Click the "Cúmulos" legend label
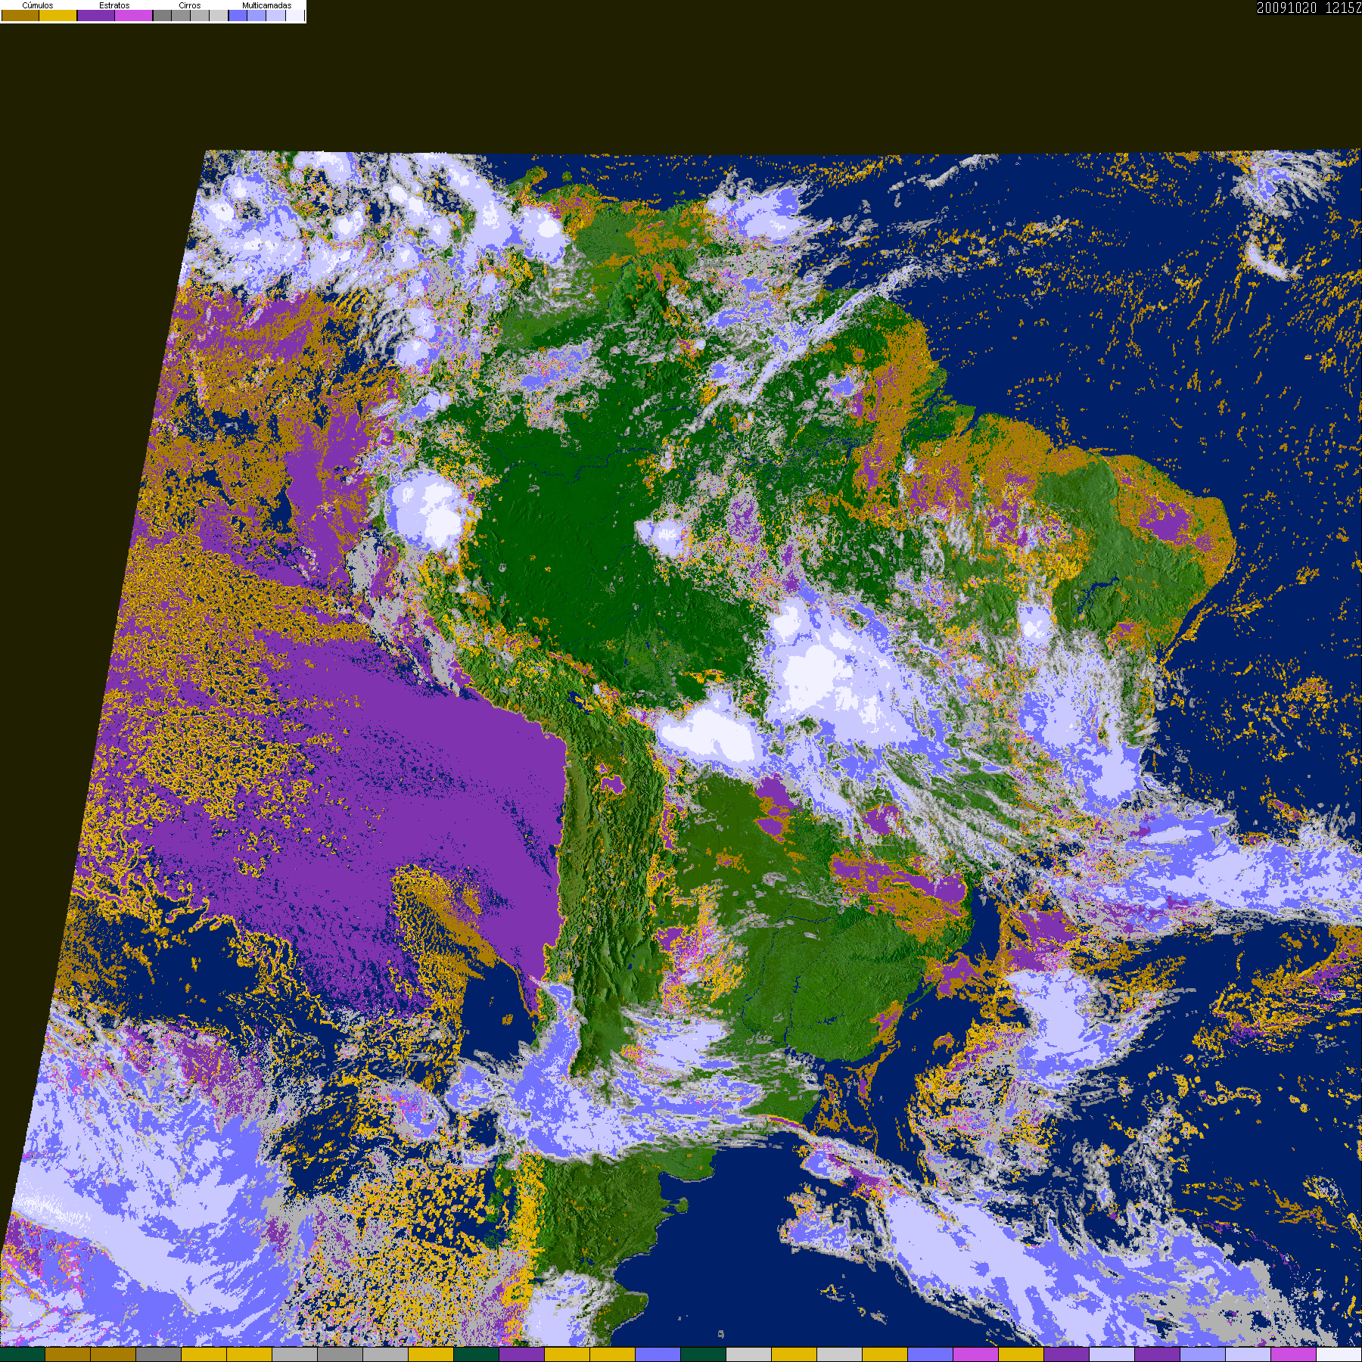Image resolution: width=1362 pixels, height=1362 pixels. coord(38,5)
